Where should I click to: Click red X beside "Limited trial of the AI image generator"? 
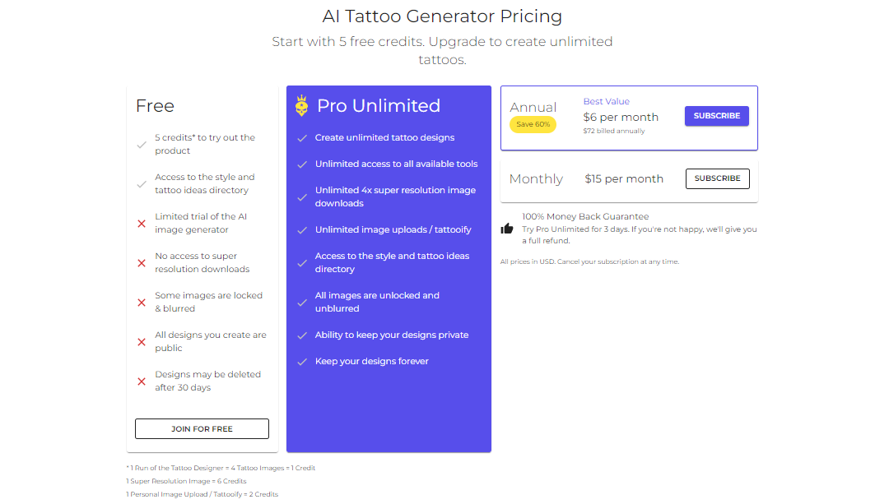(141, 223)
